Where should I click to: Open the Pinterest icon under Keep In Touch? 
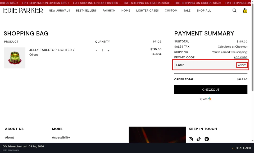click(207, 139)
